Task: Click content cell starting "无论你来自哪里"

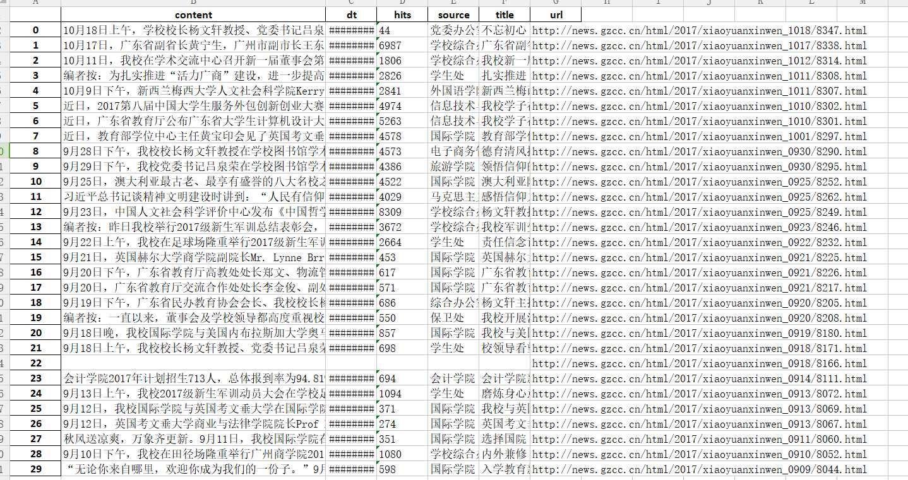Action: [x=193, y=469]
